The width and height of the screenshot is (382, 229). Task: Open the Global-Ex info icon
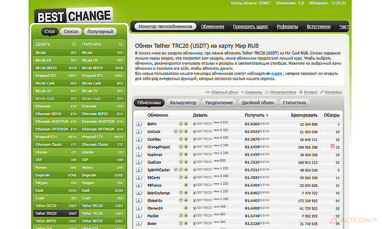pos(139,201)
